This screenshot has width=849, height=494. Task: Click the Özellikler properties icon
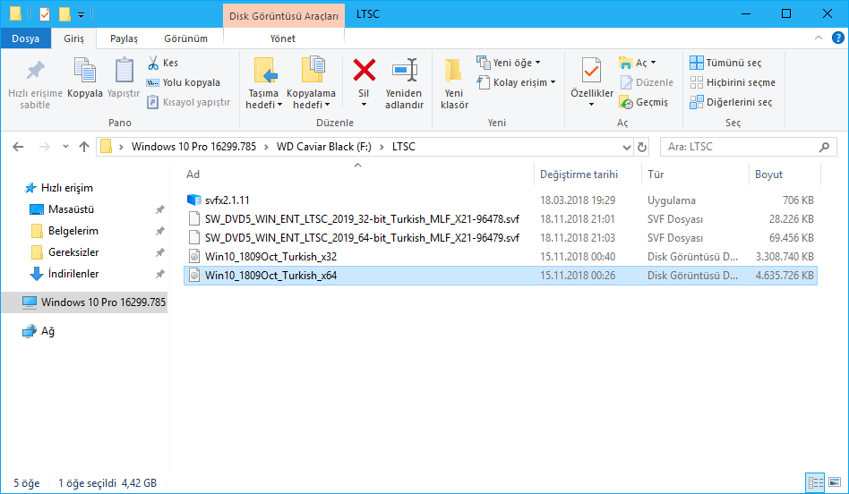point(592,71)
